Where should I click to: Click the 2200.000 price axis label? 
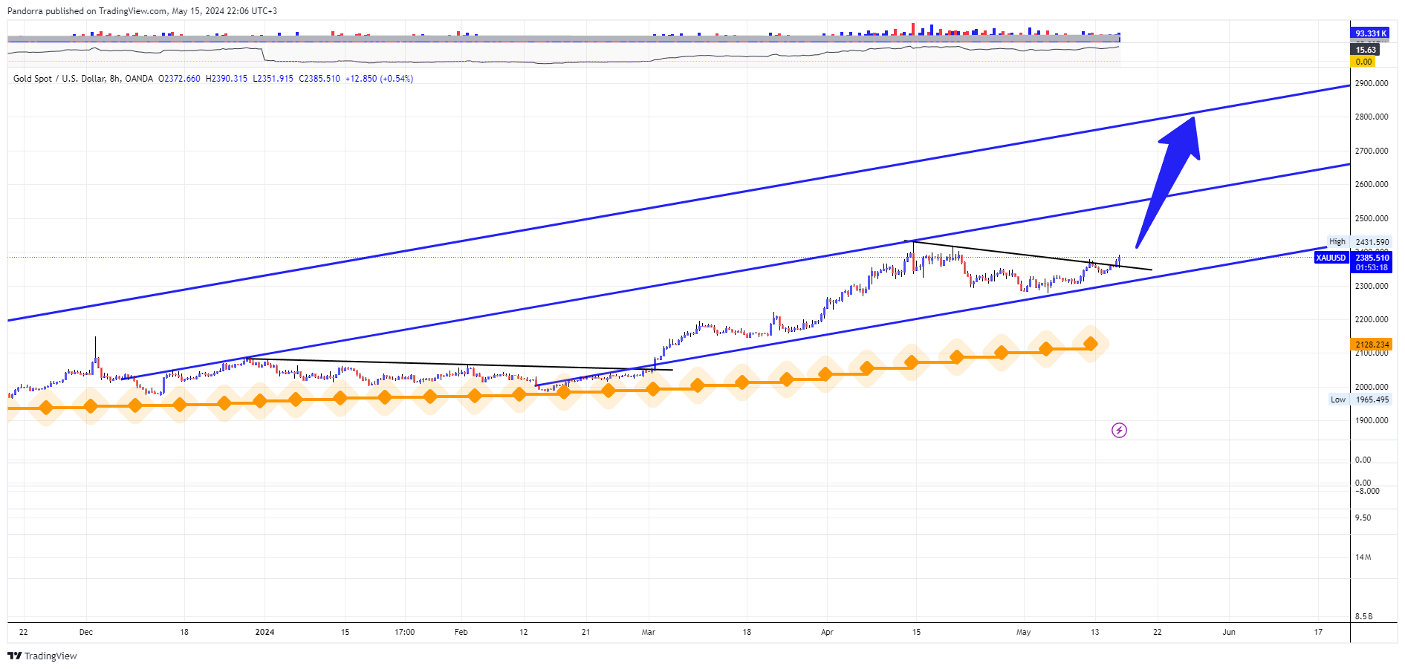[x=1372, y=319]
